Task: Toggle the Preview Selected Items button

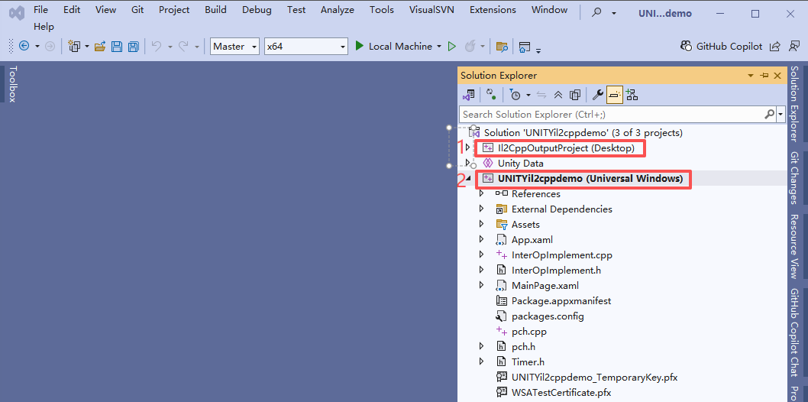Action: pyautogui.click(x=615, y=95)
